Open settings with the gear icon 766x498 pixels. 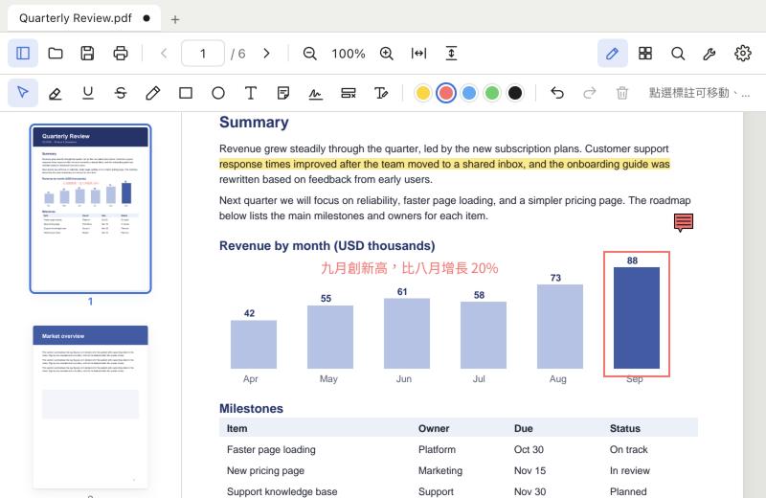[x=743, y=54]
